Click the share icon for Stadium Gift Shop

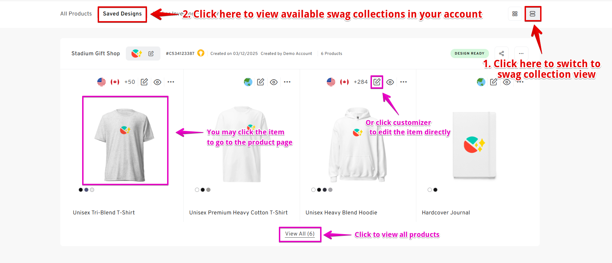tap(501, 54)
